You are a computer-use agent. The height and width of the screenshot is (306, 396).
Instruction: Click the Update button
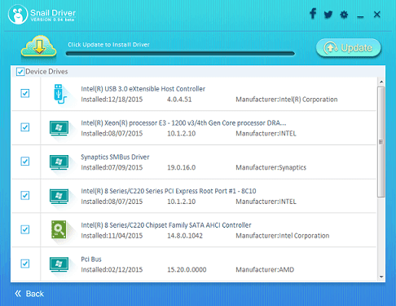[349, 48]
